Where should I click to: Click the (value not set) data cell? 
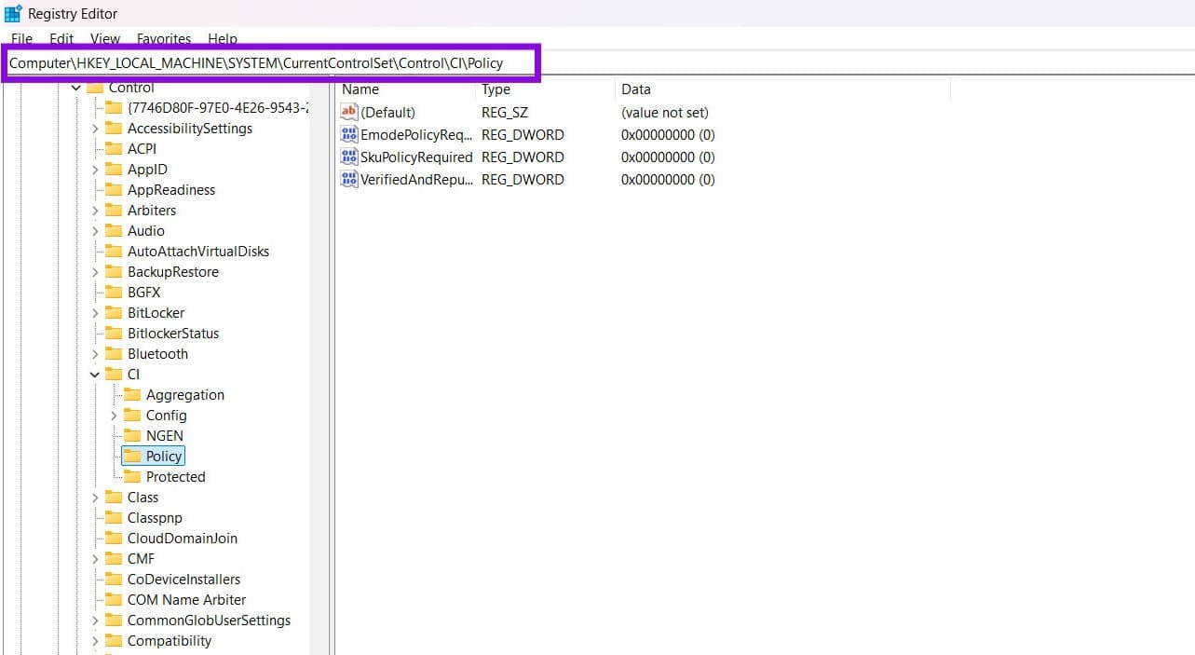tap(665, 112)
